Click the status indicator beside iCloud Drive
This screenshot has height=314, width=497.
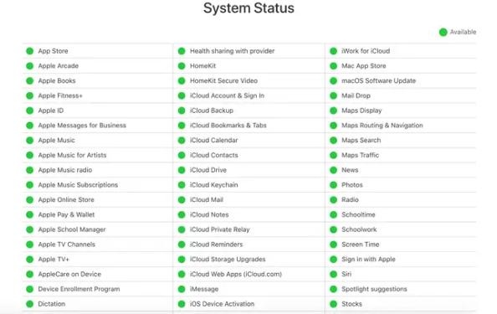[182, 170]
